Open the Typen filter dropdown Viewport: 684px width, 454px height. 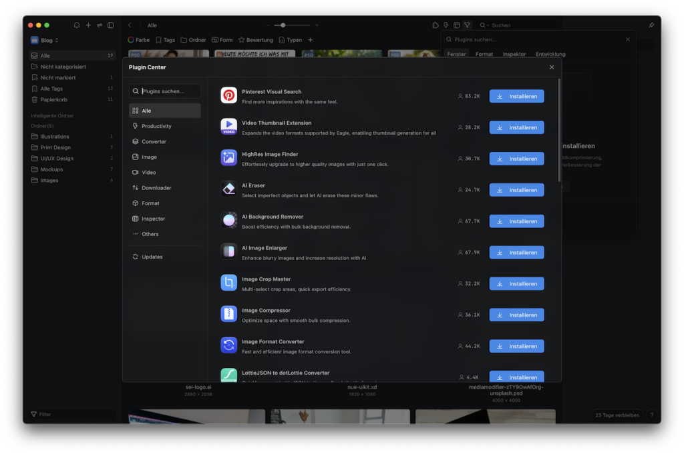[x=290, y=40]
